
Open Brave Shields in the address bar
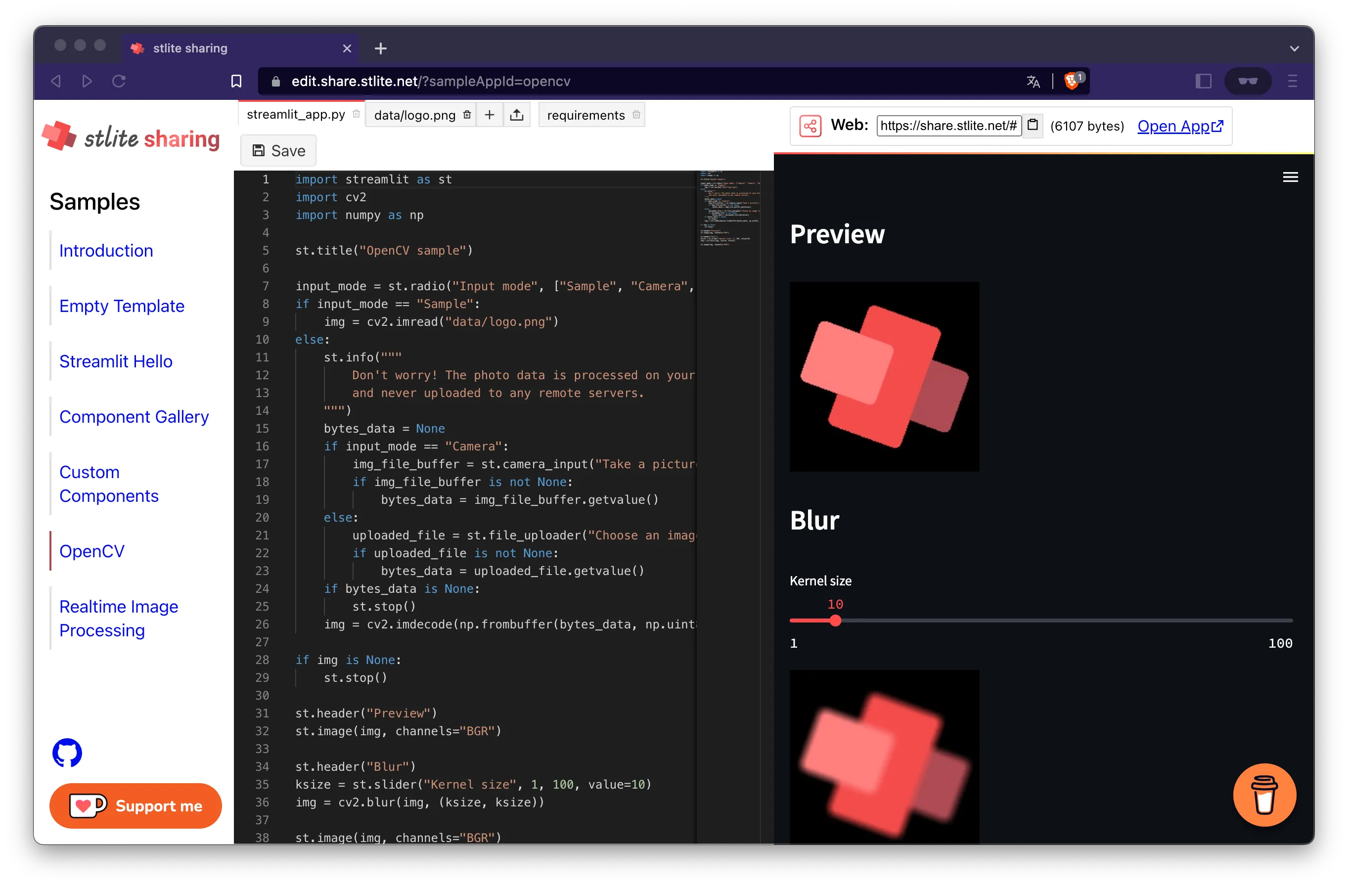1072,81
